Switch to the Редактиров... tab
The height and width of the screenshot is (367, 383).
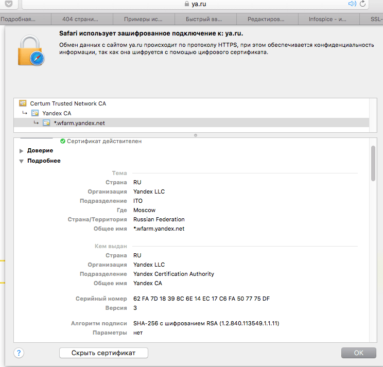[268, 19]
